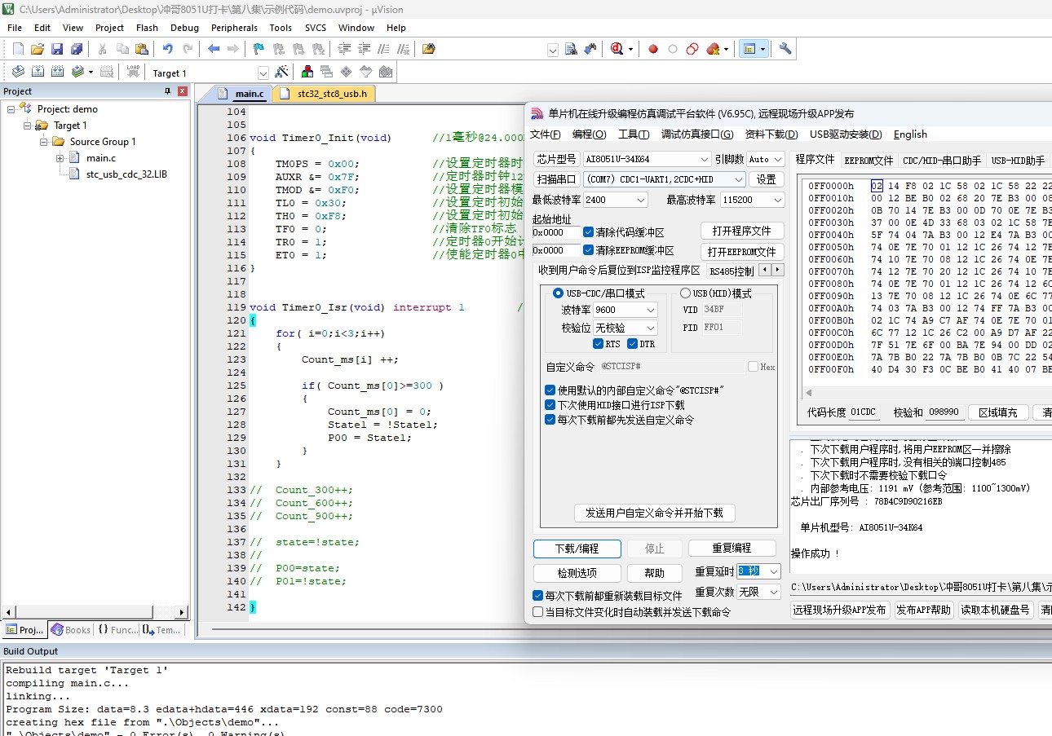Expand the 波特率 9600 dropdown
The height and width of the screenshot is (736, 1052).
(651, 310)
